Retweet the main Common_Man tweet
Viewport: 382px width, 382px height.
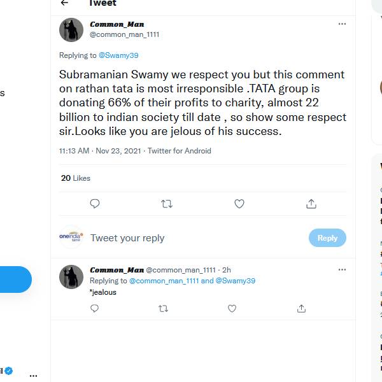167,204
